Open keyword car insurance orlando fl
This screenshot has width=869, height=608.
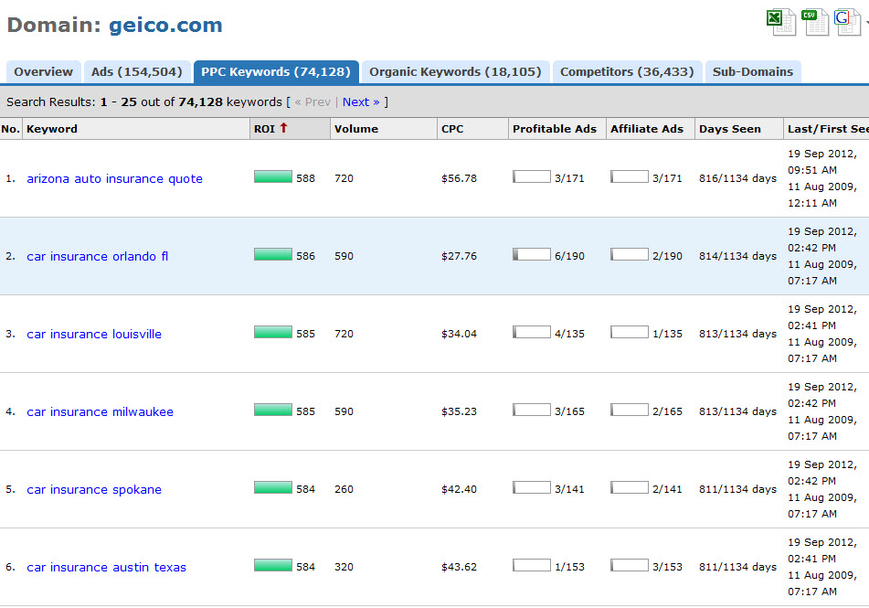(x=98, y=256)
